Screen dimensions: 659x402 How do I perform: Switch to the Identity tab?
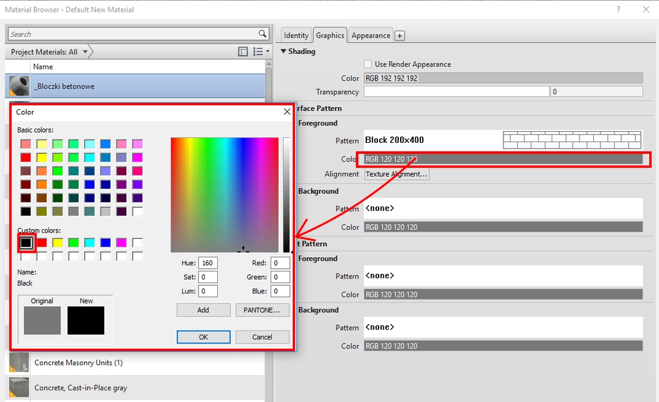[295, 35]
